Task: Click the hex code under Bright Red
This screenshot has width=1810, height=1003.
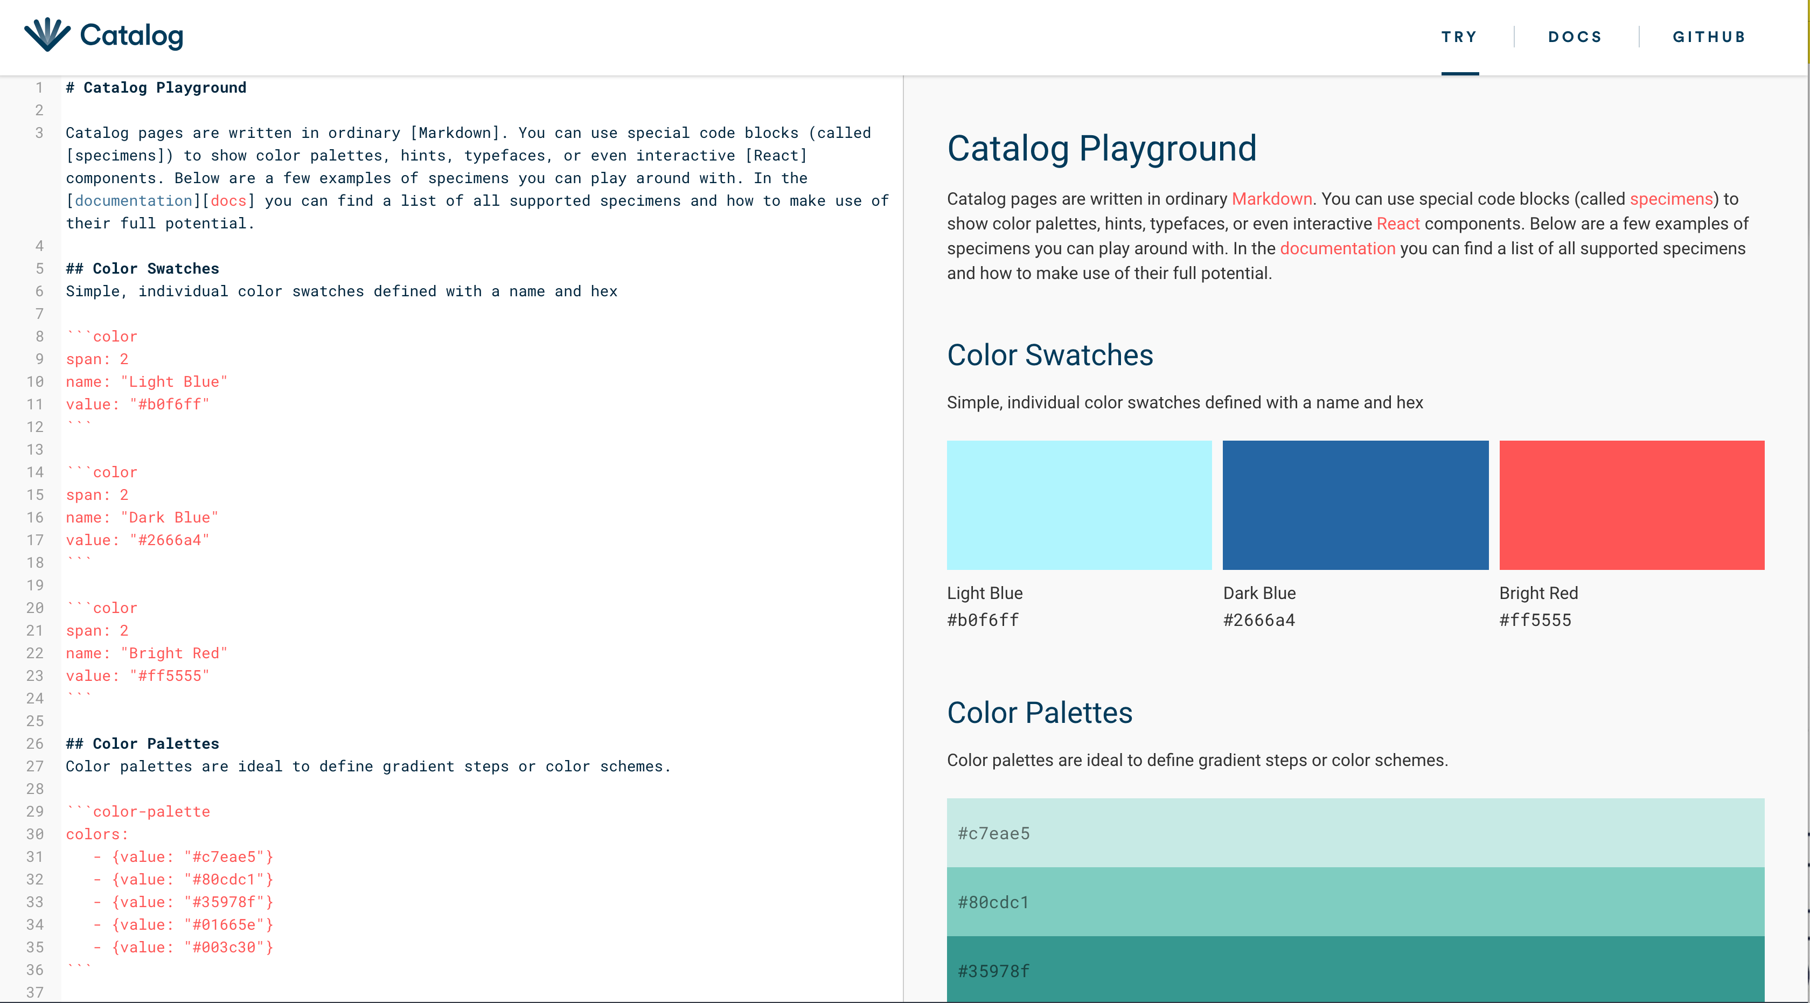Action: pyautogui.click(x=1535, y=619)
